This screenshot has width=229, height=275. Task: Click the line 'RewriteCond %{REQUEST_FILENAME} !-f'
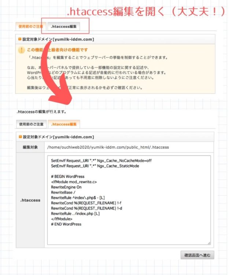pos(86,203)
